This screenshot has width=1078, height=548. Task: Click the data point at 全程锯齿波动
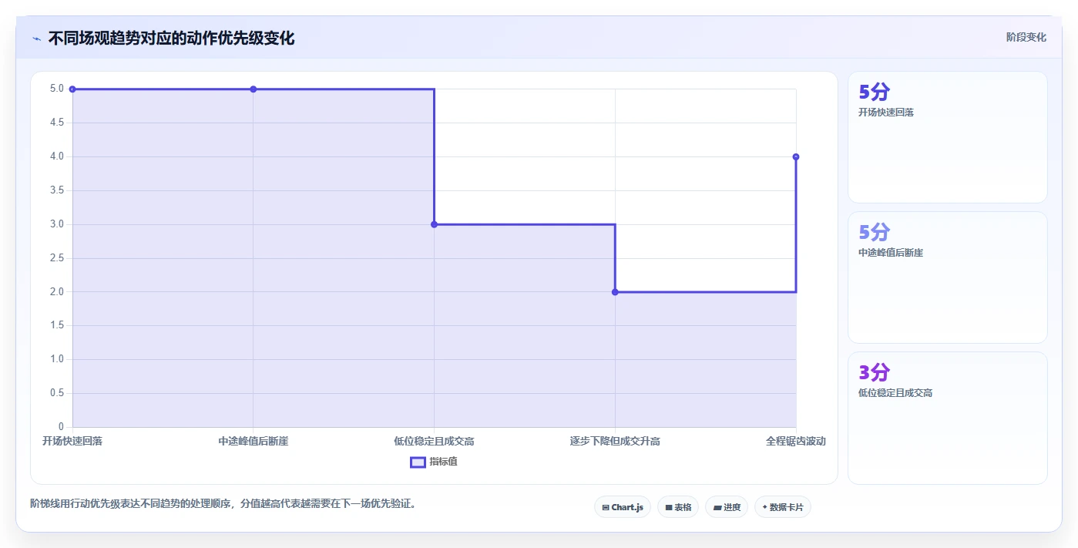coord(796,156)
